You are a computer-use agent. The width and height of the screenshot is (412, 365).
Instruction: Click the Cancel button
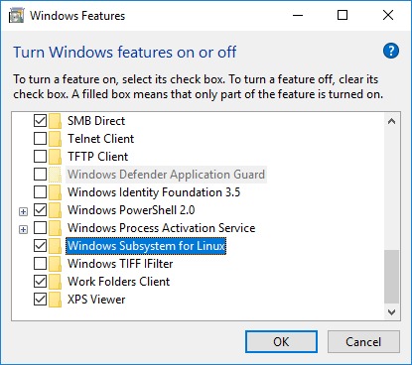point(363,342)
